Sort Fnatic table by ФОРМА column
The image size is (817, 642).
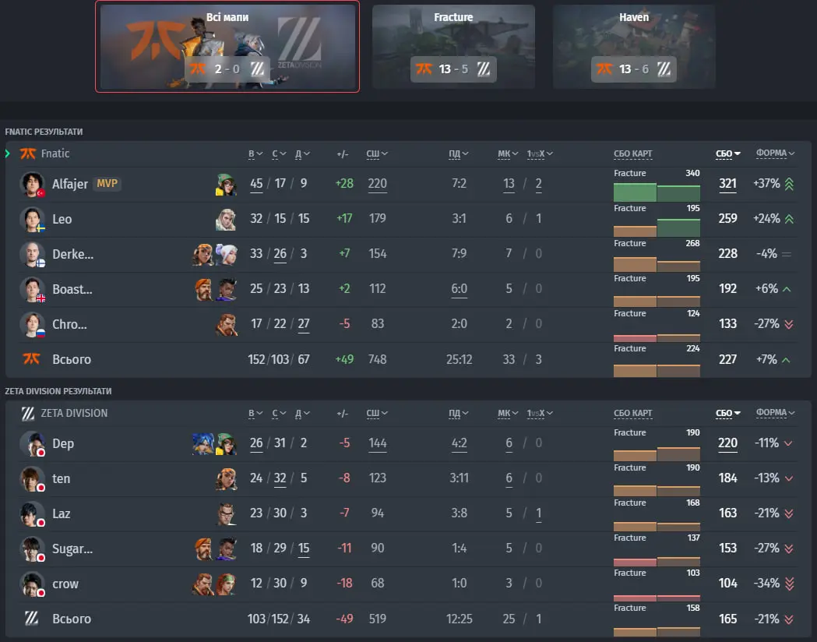click(x=775, y=153)
